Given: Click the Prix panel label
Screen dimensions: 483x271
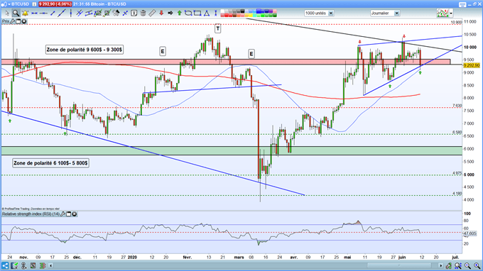Looking at the screenshot, I should 6,21.
